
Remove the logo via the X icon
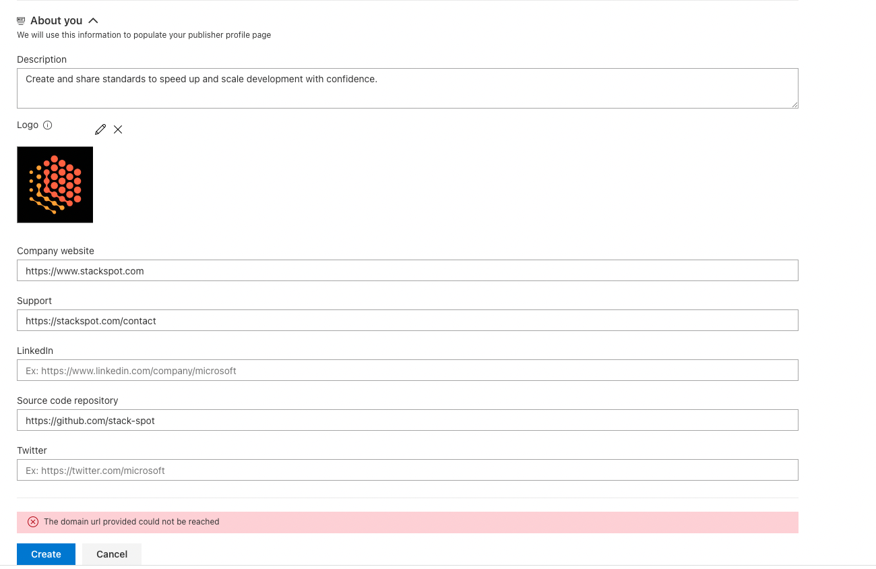tap(118, 129)
